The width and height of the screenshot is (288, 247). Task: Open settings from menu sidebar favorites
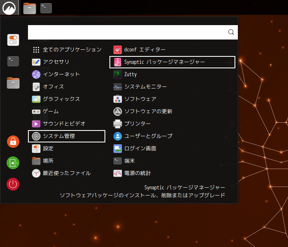13,40
